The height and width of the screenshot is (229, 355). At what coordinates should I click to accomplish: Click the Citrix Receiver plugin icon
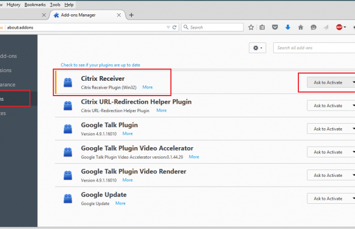pos(68,82)
